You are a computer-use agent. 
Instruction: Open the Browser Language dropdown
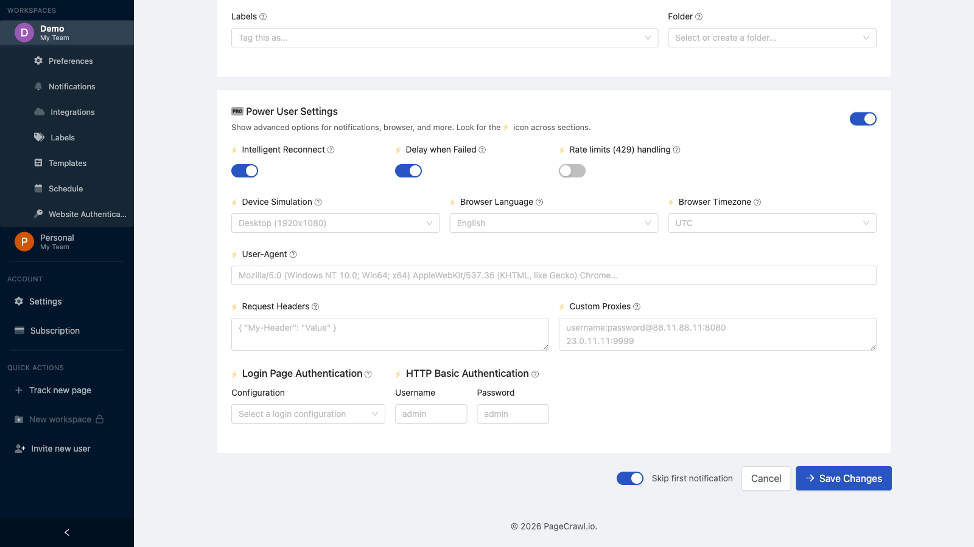click(553, 223)
